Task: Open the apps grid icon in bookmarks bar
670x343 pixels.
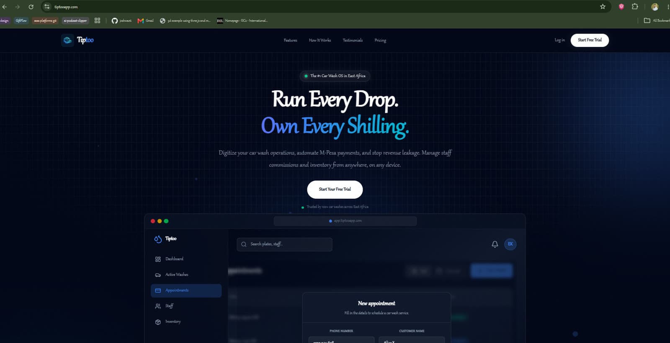Action: (x=98, y=21)
